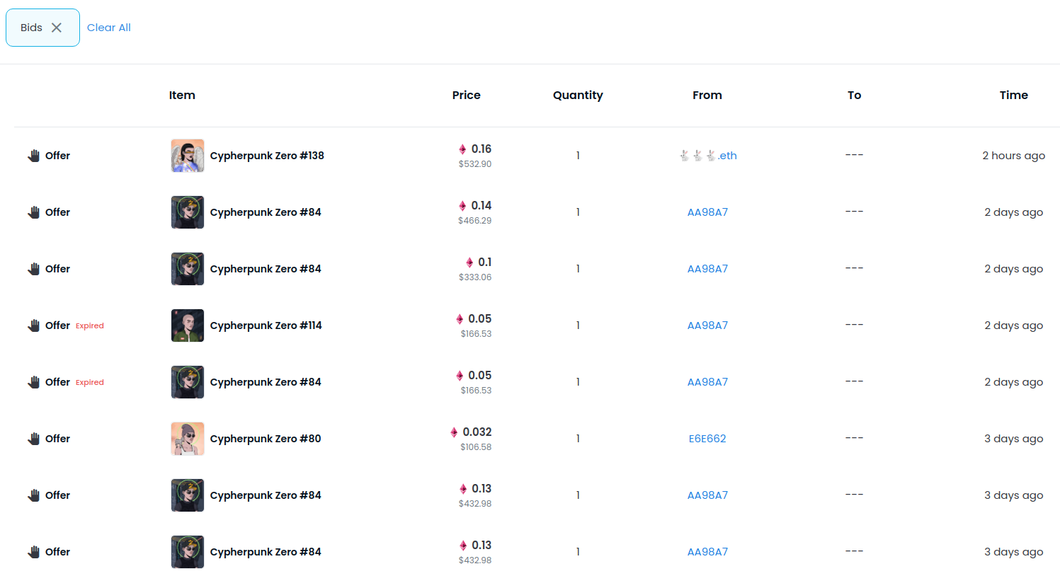This screenshot has height=576, width=1060.
Task: Open the rabbit-emoji .eth sender profile
Action: point(707,156)
